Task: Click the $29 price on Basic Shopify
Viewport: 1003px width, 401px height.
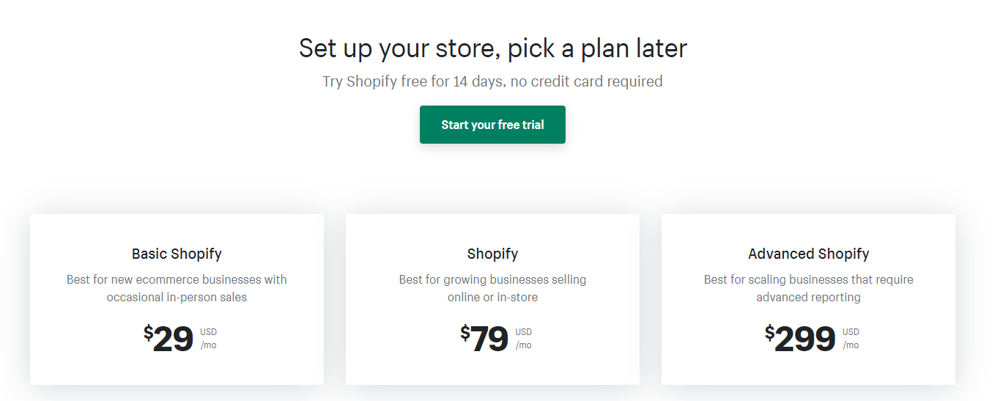Action: tap(173, 339)
